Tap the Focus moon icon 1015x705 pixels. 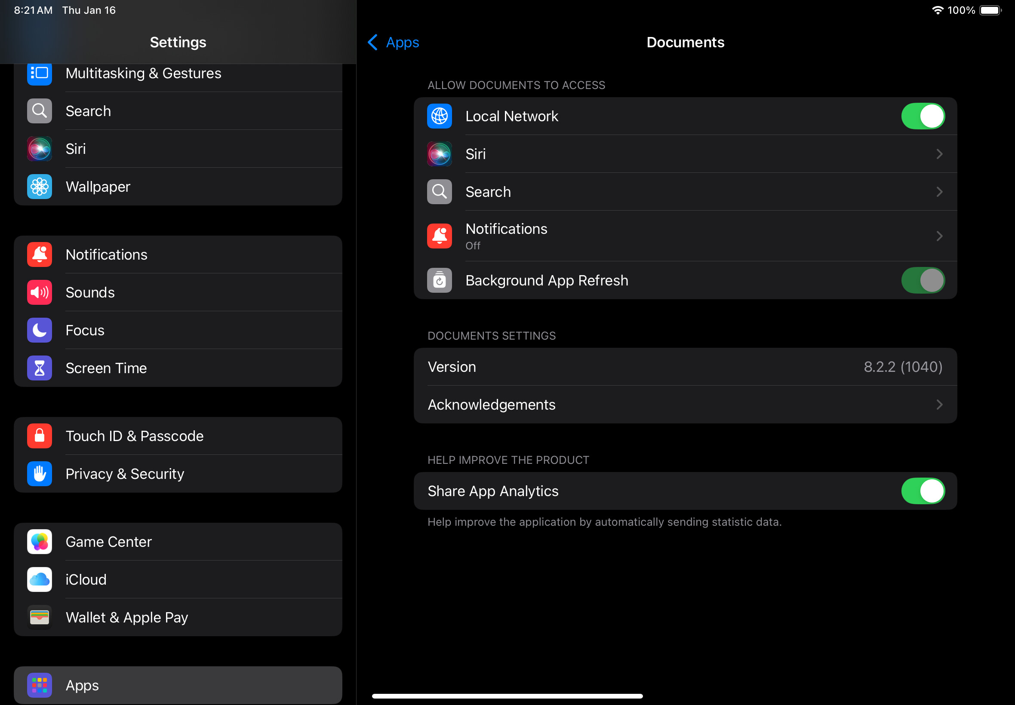(39, 330)
